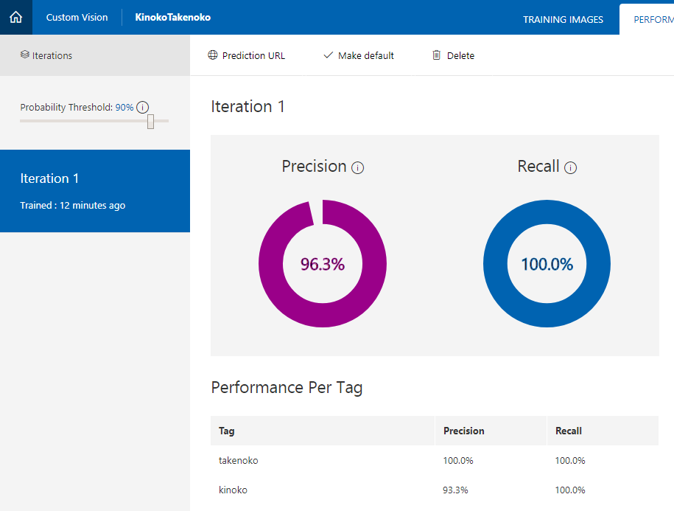
Task: Open the Training Images tab
Action: [563, 19]
